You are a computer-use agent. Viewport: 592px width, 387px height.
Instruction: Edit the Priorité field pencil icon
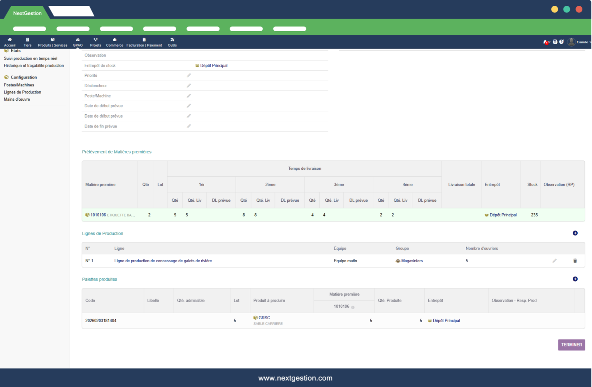coord(189,76)
